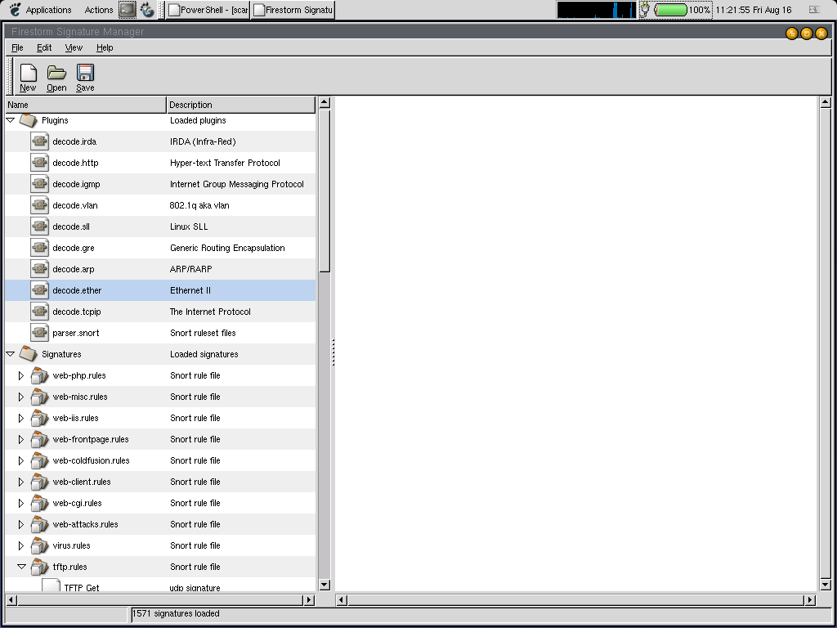Click the Open folder toolbar icon
The image size is (837, 628).
click(x=56, y=73)
